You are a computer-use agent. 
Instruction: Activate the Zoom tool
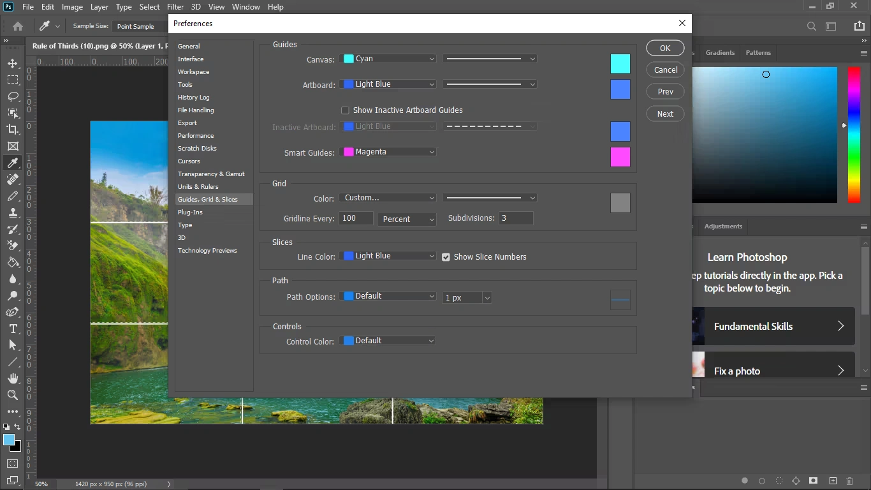point(13,395)
